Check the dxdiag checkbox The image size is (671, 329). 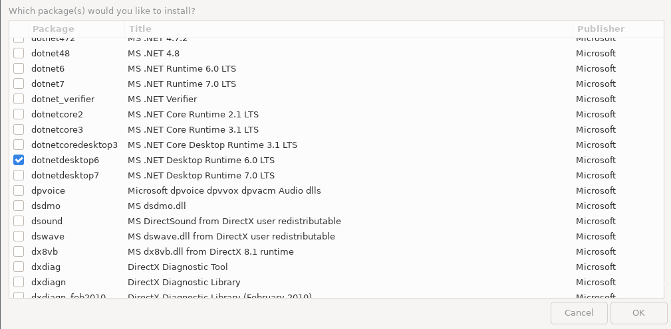[19, 267]
